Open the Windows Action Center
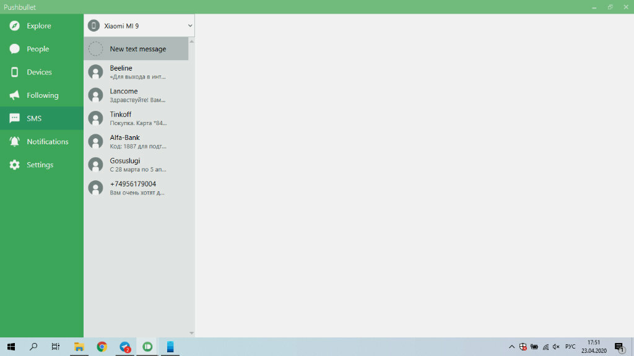This screenshot has width=634, height=356. [619, 347]
